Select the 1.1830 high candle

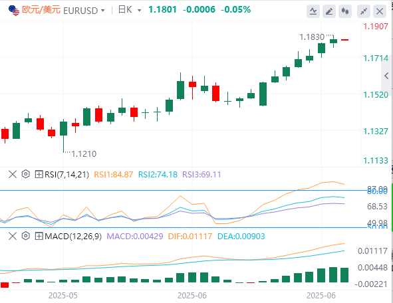333,41
